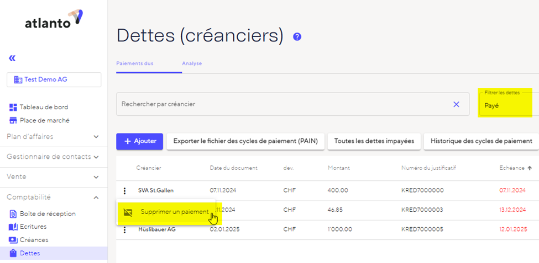The image size is (539, 263).
Task: Open three-dot menu for SVA St.Gallen
Action: [x=124, y=191]
